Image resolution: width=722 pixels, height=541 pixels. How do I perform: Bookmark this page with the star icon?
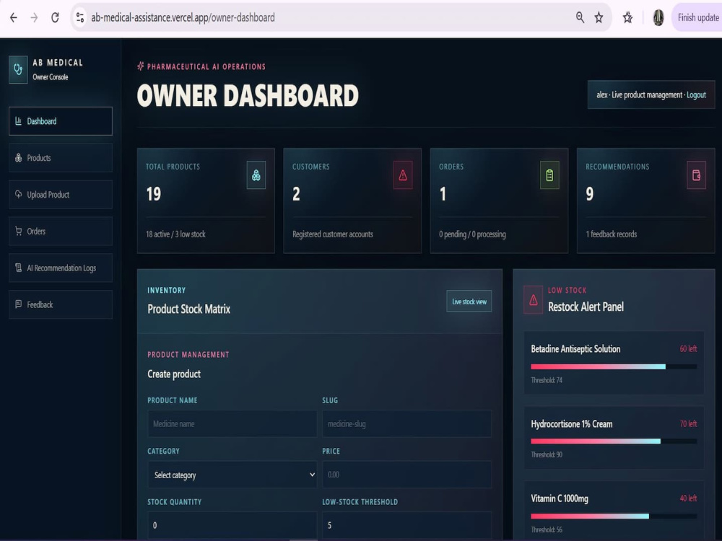[x=599, y=17]
